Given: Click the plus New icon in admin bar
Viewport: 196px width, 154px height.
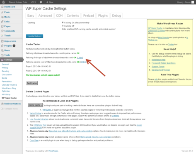Looking at the screenshot, I should tap(47, 2).
